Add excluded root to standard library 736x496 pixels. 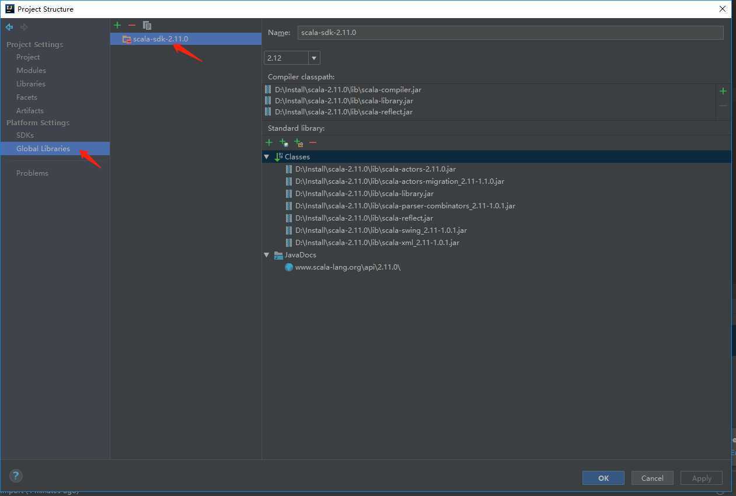pos(298,142)
